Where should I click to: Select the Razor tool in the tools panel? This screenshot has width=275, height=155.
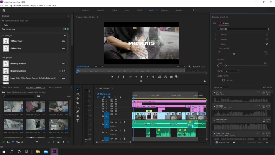(x=78, y=103)
